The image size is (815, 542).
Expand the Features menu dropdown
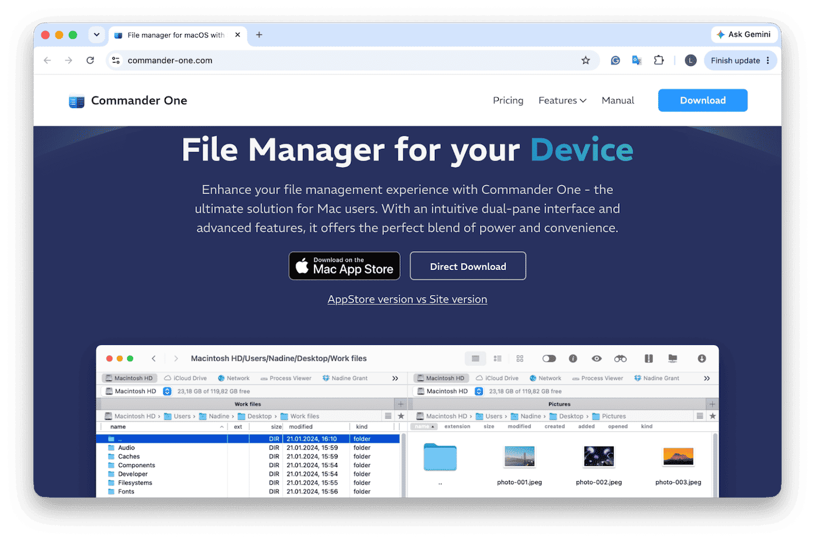tap(563, 100)
